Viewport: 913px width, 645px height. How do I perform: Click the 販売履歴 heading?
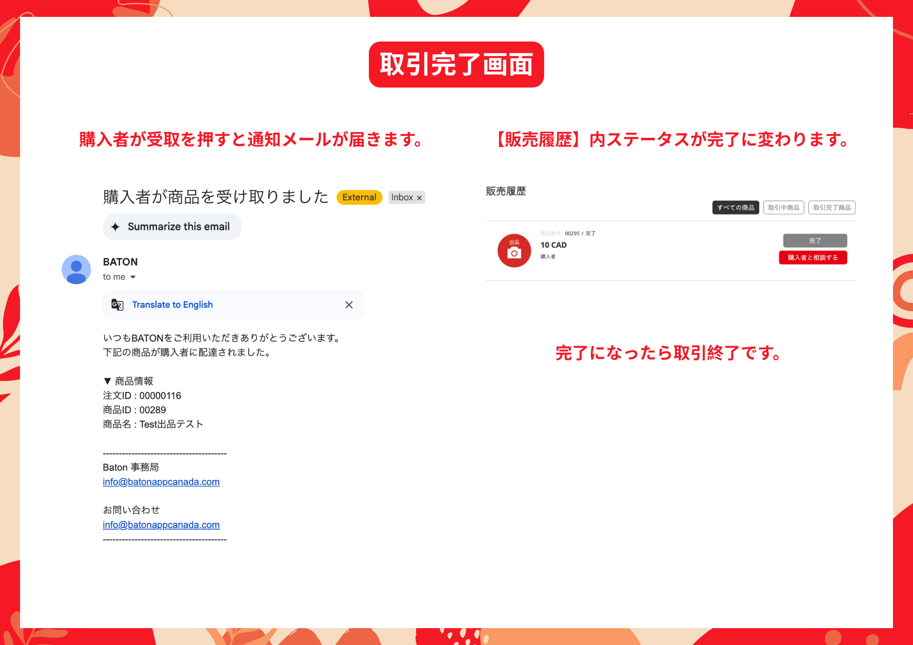pyautogui.click(x=506, y=191)
